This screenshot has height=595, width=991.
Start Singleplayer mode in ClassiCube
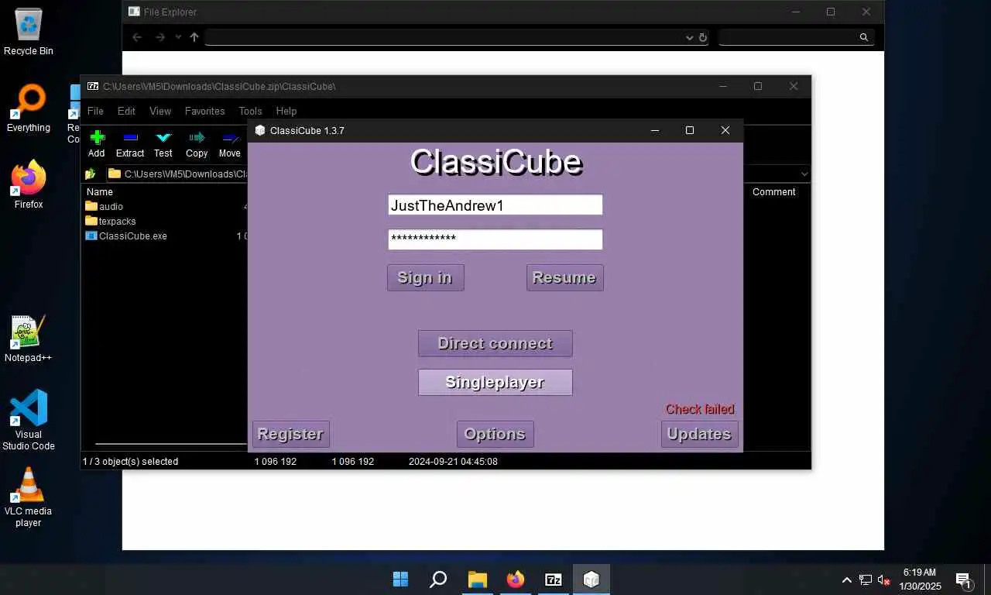495,382
